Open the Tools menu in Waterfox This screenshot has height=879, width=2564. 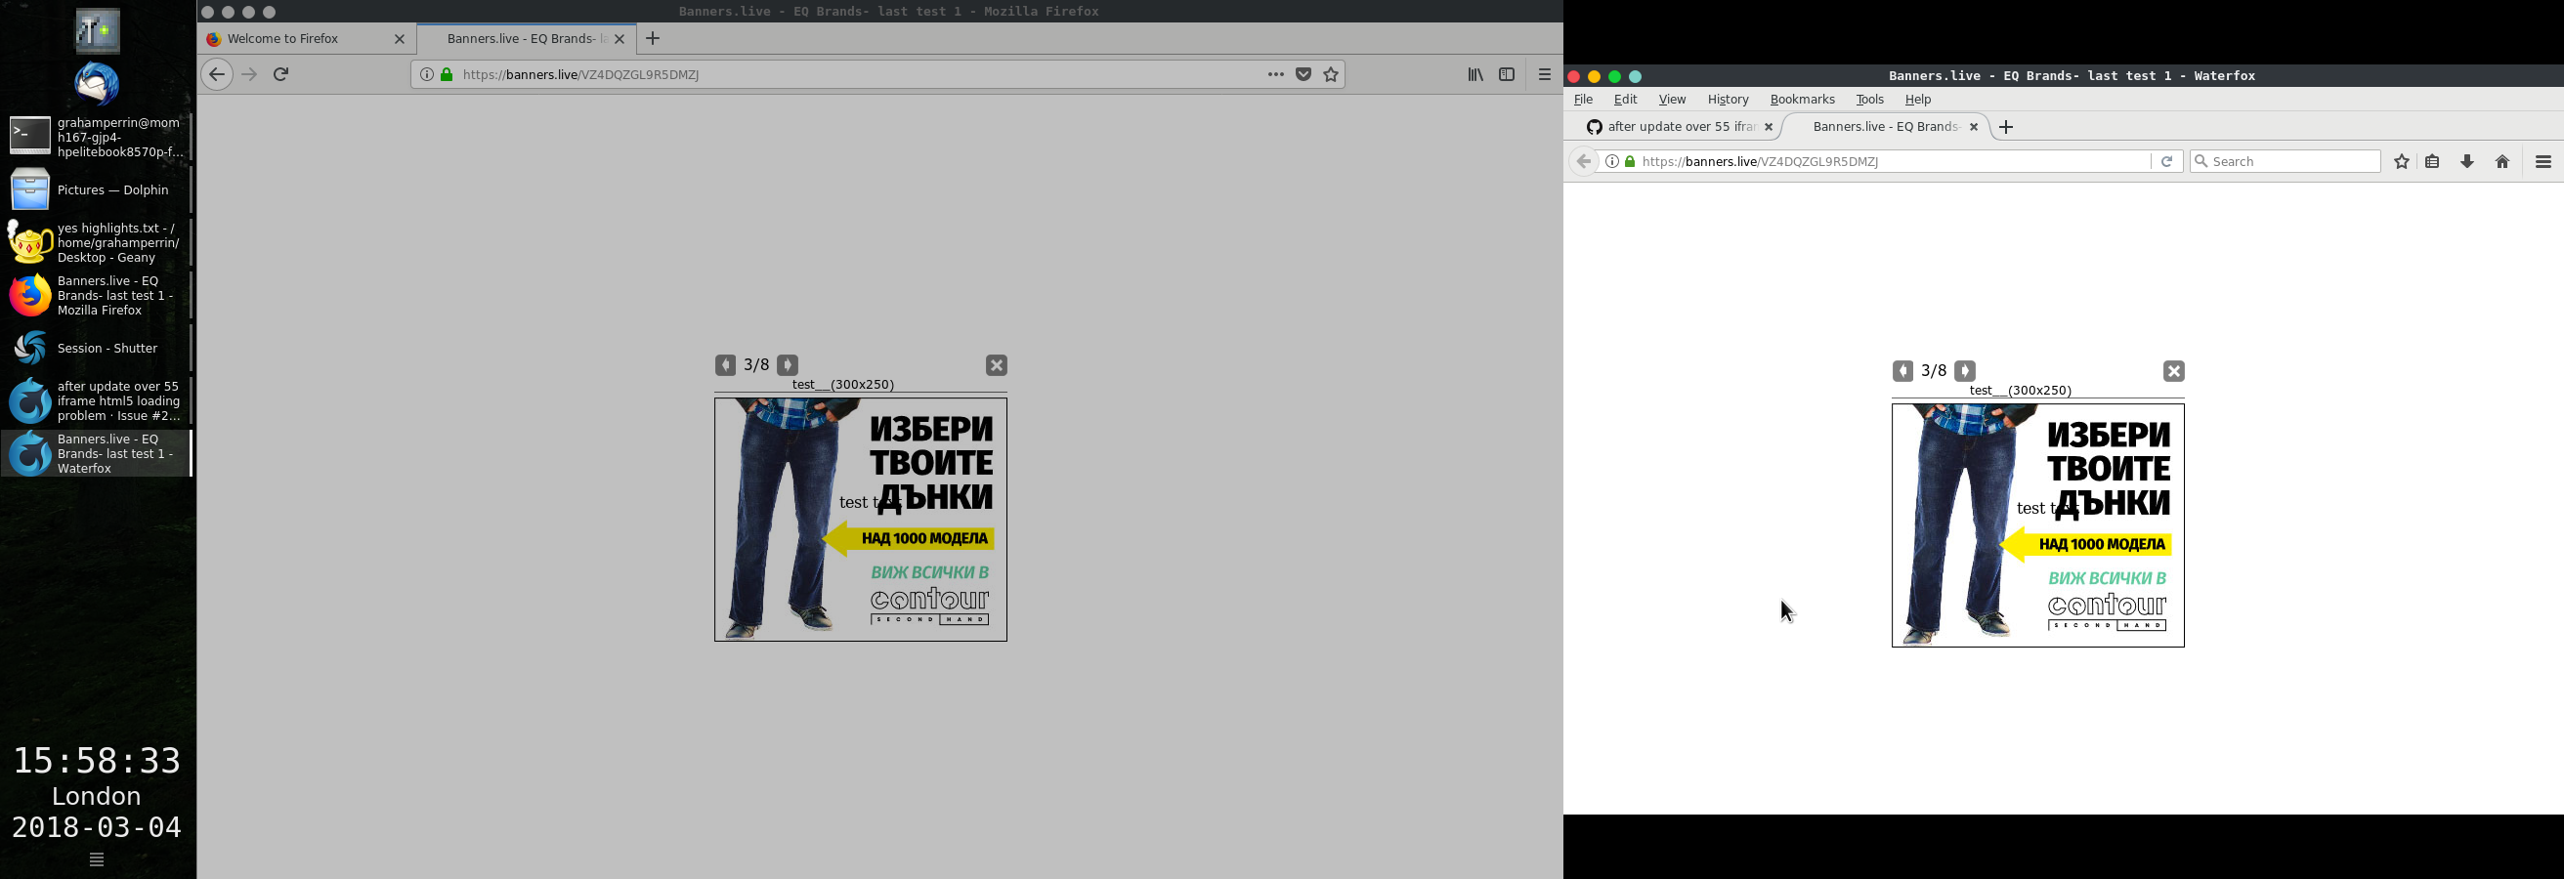tap(1868, 100)
